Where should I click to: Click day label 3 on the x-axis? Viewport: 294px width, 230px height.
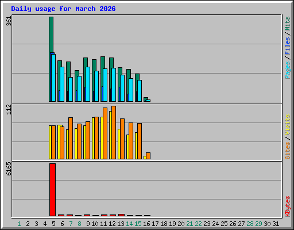pyautogui.click(x=36, y=224)
